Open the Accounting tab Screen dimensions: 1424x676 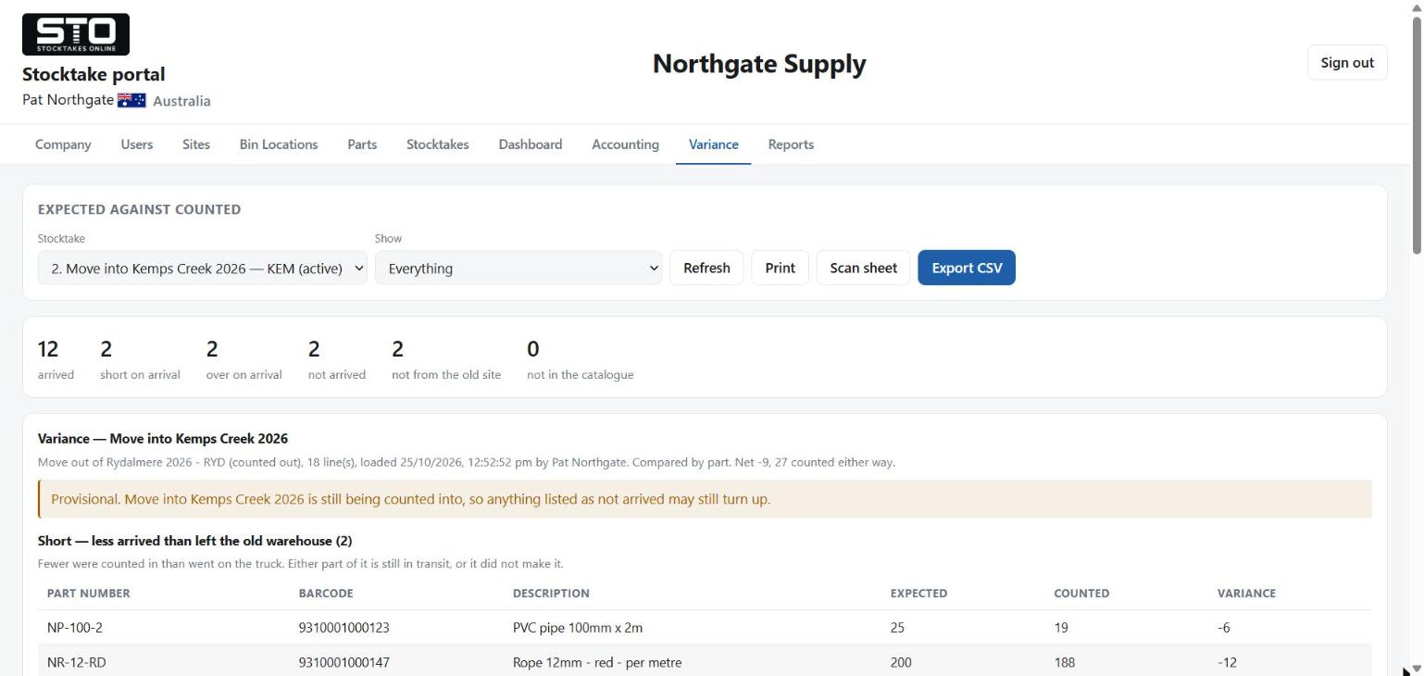pyautogui.click(x=626, y=144)
